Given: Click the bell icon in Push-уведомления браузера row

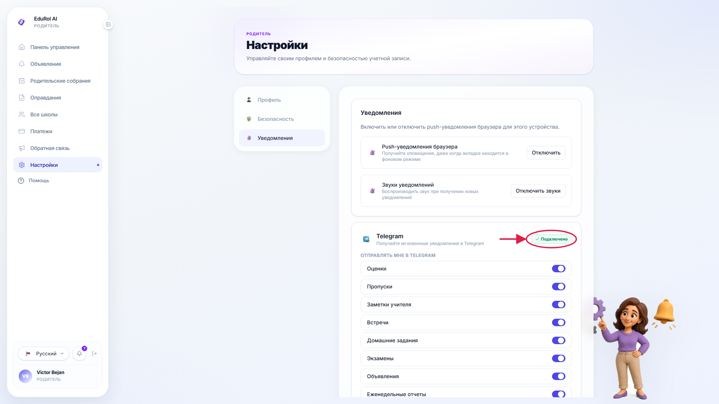Looking at the screenshot, I should click(372, 153).
